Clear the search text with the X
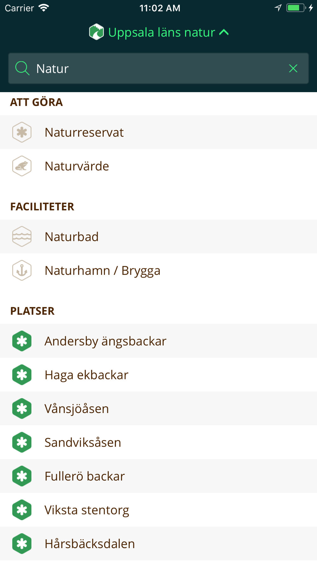This screenshot has width=317, height=565. point(293,68)
